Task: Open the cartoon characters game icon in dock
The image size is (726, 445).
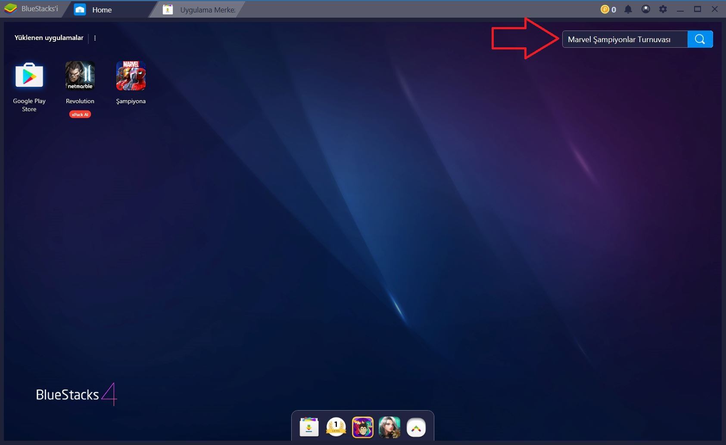Action: coord(362,427)
